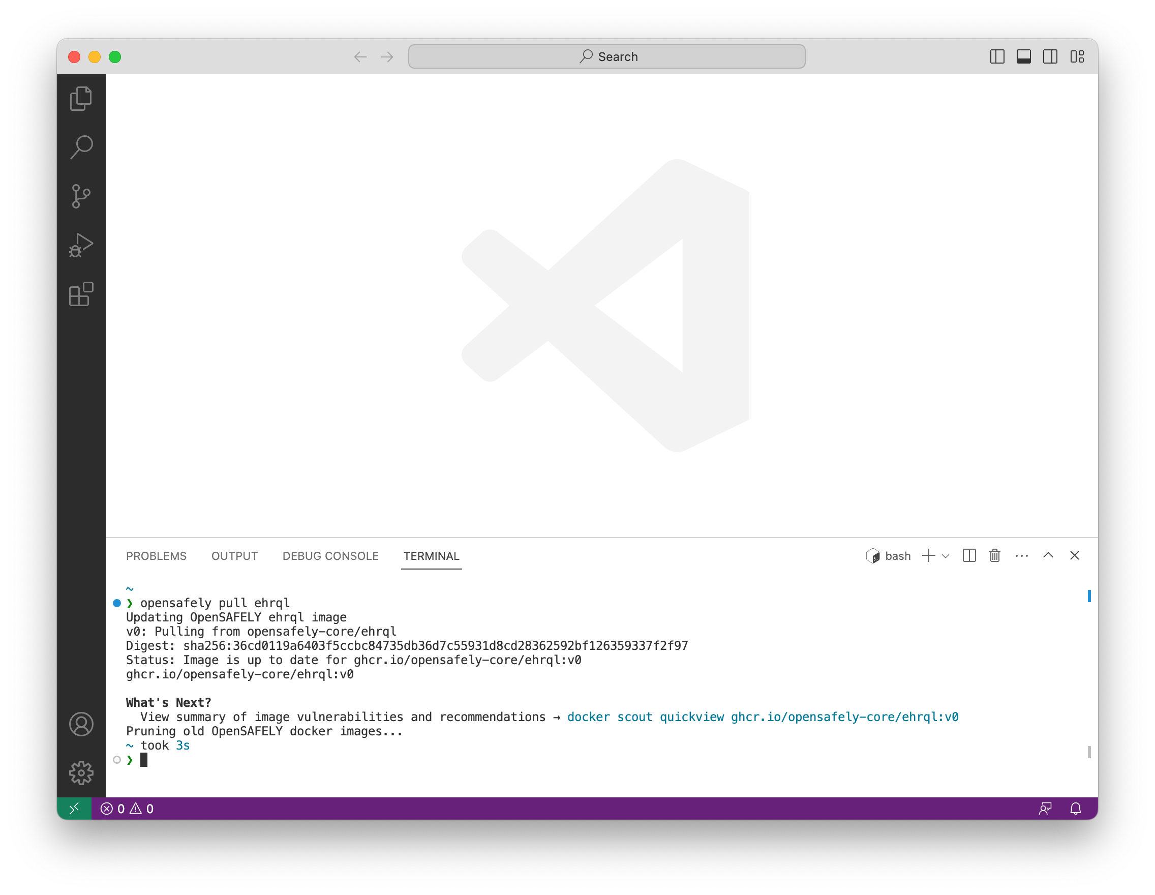1155x895 pixels.
Task: Open Source Control view
Action: click(x=81, y=196)
